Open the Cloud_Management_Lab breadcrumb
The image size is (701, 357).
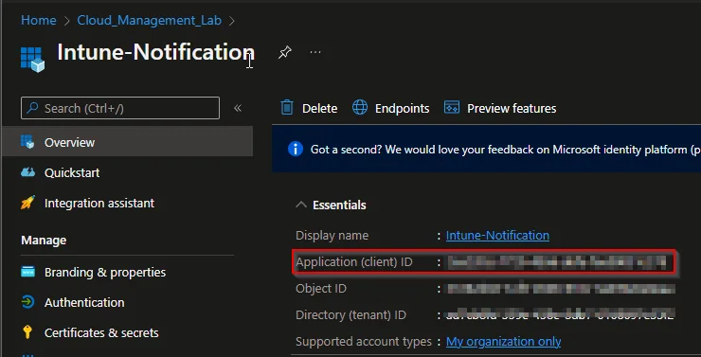coord(150,20)
